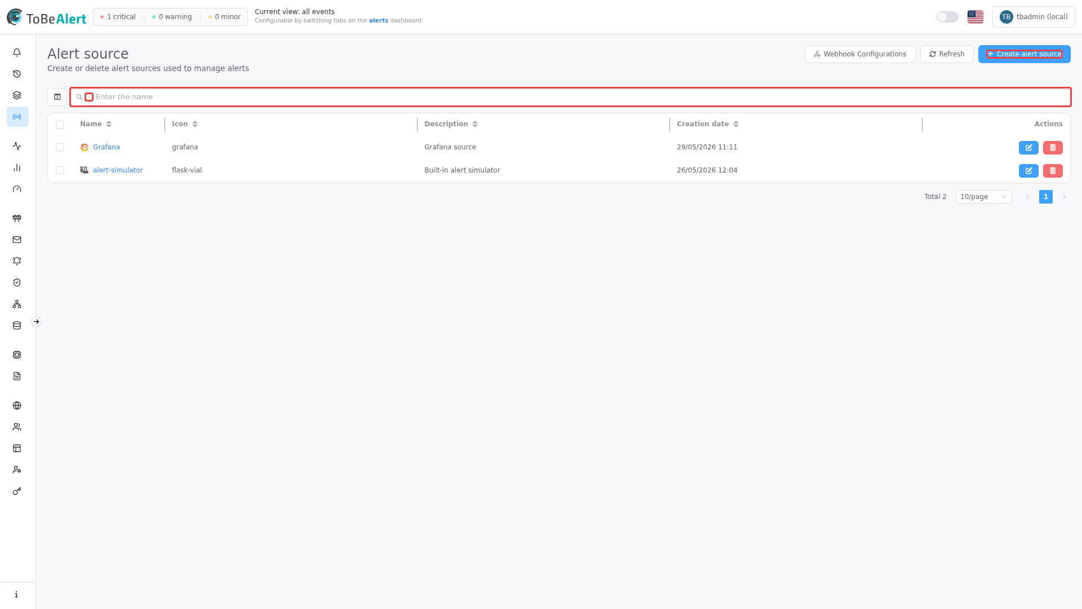Image resolution: width=1082 pixels, height=609 pixels.
Task: Open the layout panel icon in sidebar
Action: click(17, 448)
